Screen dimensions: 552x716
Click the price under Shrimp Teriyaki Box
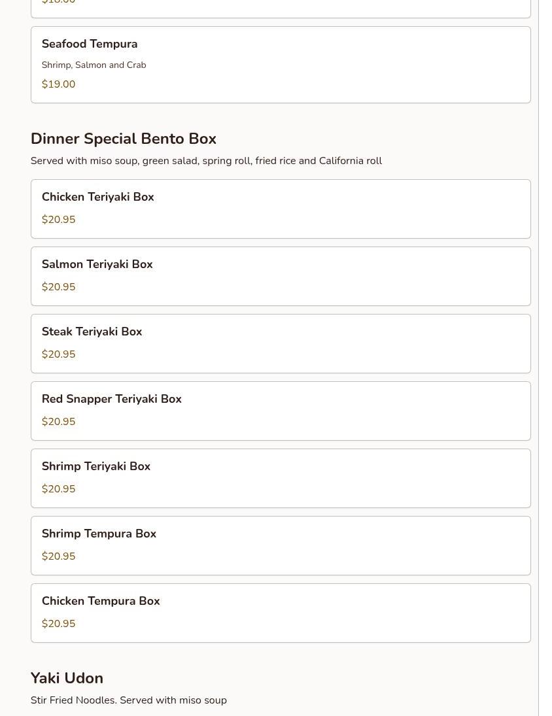coord(58,489)
